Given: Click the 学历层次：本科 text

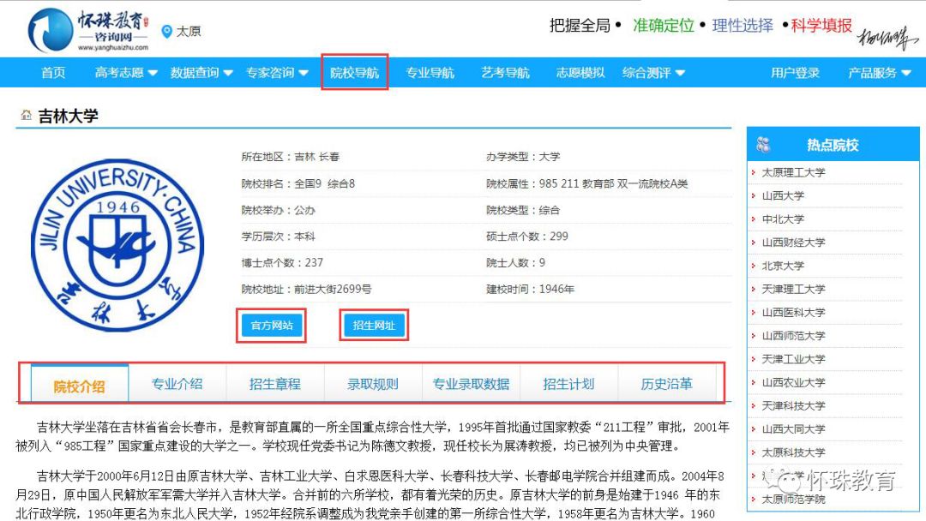Looking at the screenshot, I should point(278,236).
